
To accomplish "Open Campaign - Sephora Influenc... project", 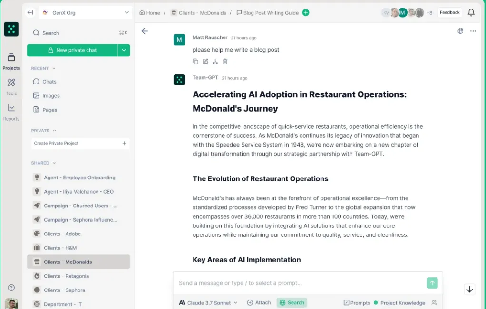I will (x=78, y=220).
